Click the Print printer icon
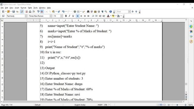194x109 pixels. pyautogui.click(x=30, y=12)
